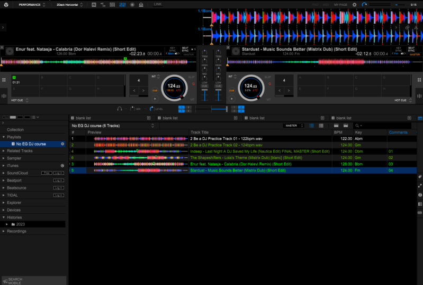Click the headphones icon below the decks
The height and width of the screenshot is (285, 423).
[120, 109]
